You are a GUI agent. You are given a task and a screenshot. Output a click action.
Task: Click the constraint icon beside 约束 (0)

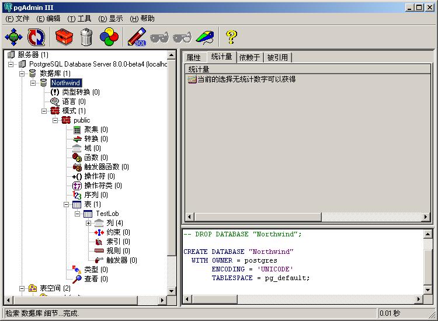[x=99, y=232]
